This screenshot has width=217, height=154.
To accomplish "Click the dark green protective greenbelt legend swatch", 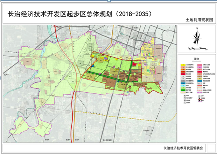I will tap(183, 90).
